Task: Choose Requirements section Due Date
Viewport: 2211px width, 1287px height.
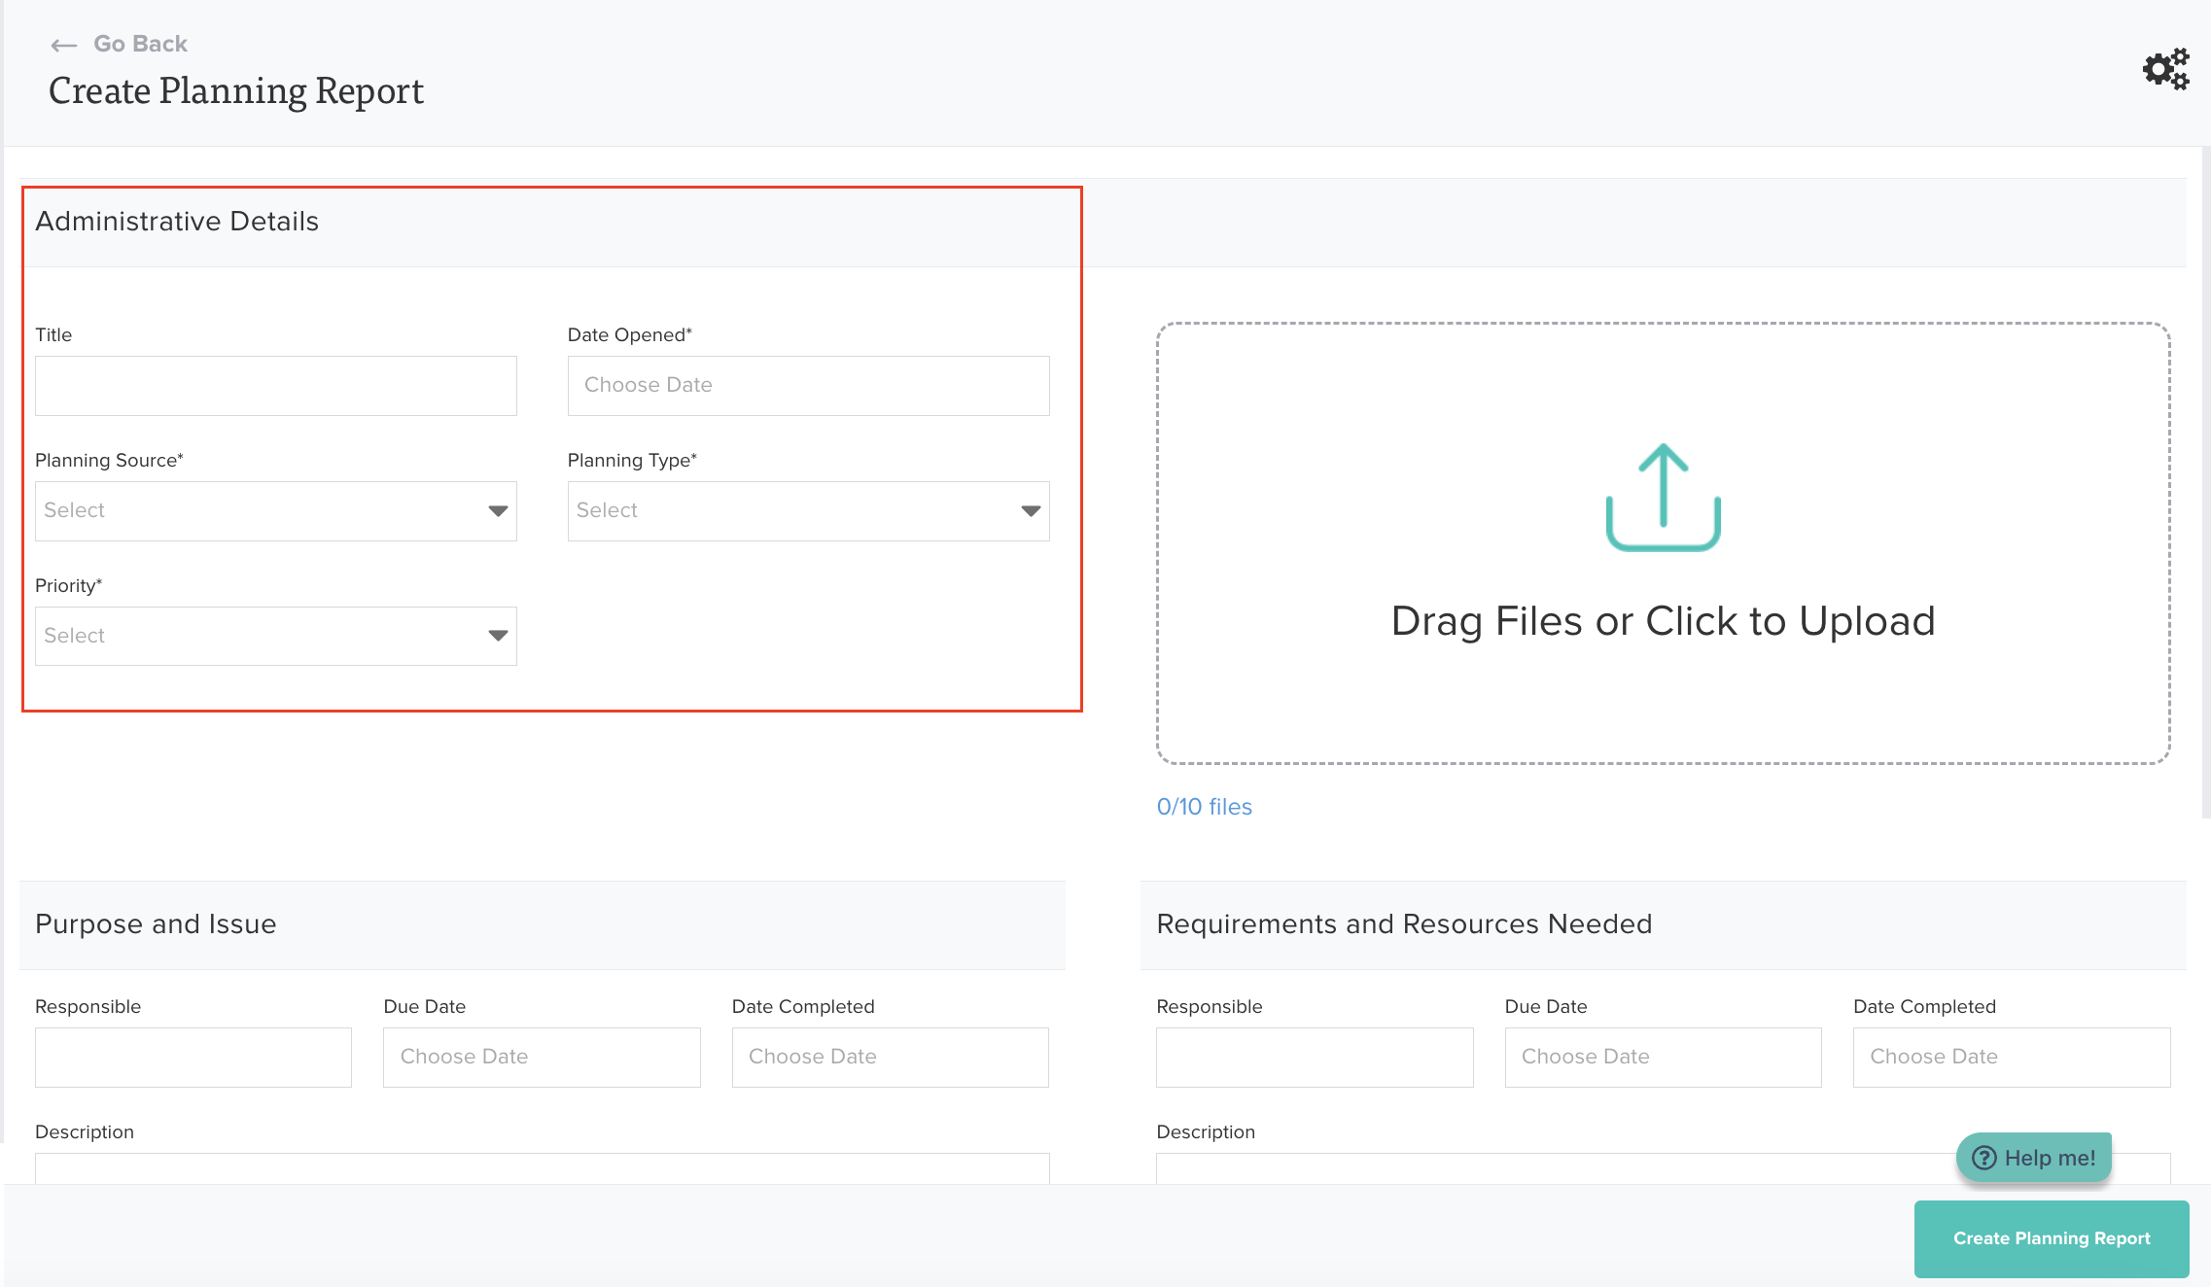Action: coord(1663,1057)
